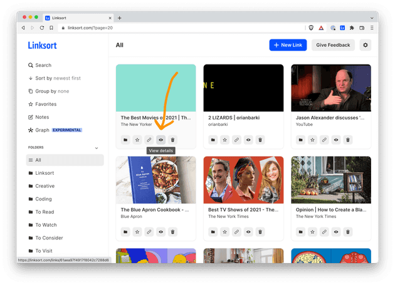This screenshot has height=285, width=395.
Task: Star the Best TV Shows of 2021 card
Action: pyautogui.click(x=225, y=232)
